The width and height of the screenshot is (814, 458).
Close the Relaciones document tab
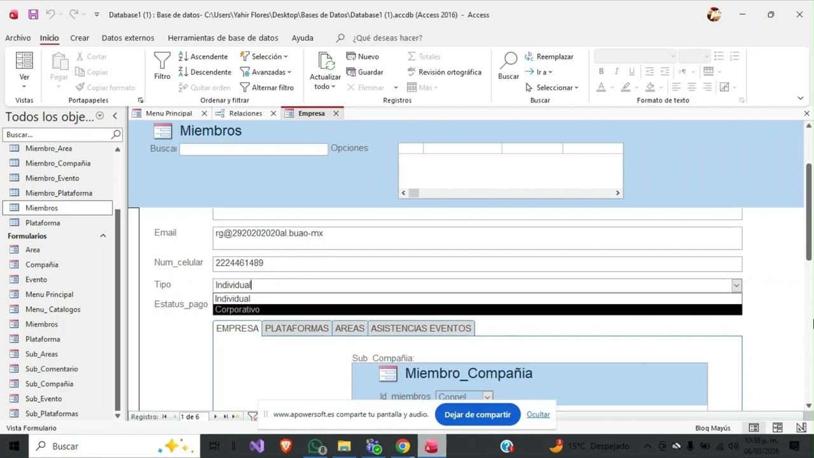[273, 113]
